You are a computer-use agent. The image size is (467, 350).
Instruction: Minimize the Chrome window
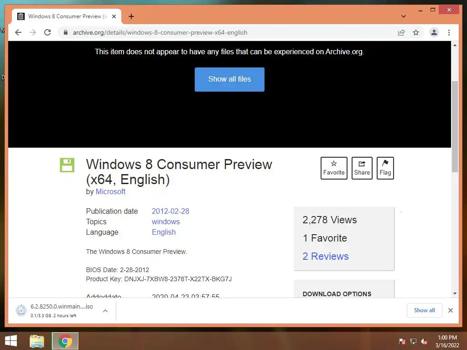(x=420, y=10)
